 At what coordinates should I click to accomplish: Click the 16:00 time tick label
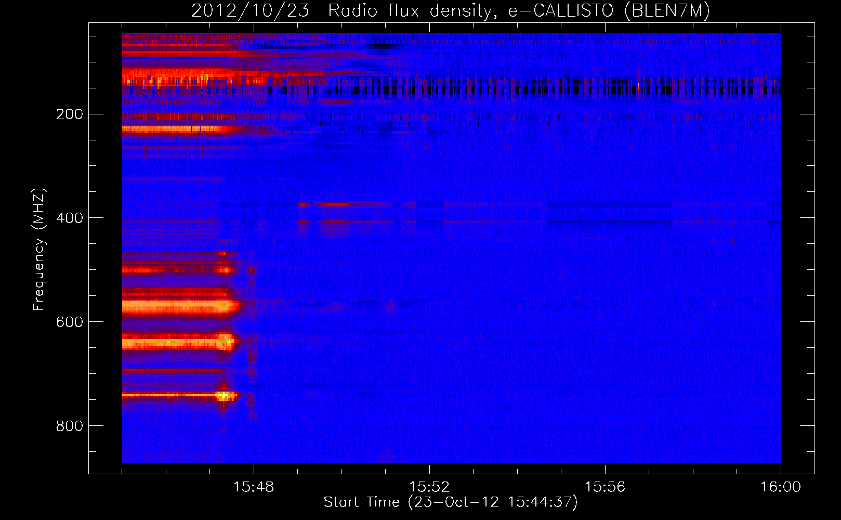point(781,487)
